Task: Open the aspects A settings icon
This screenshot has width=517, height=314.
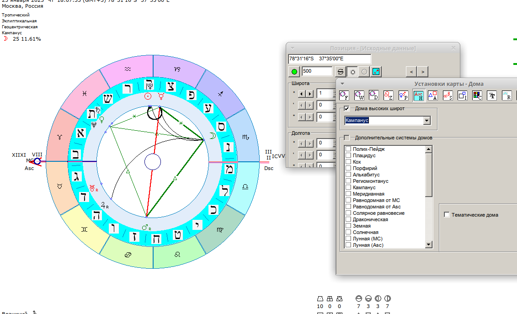Action: 433,96
